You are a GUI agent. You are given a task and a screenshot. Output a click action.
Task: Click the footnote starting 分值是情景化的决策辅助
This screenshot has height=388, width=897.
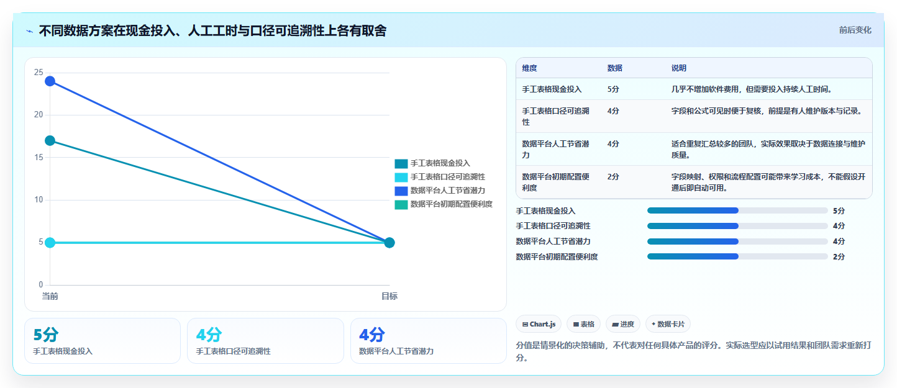tap(693, 351)
